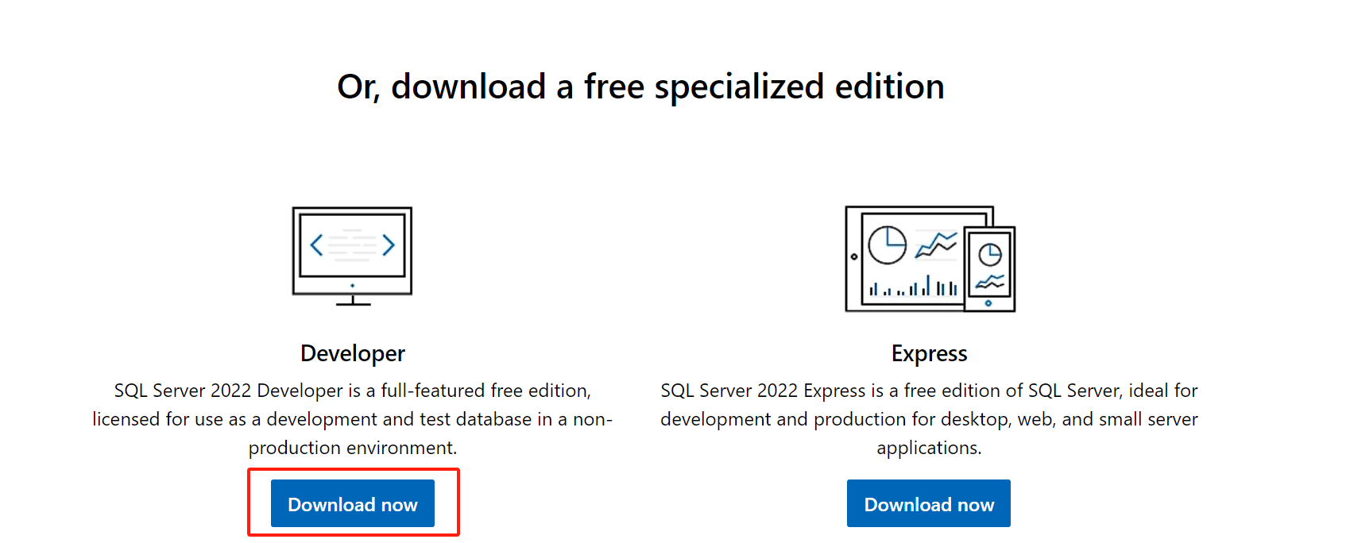Click the small pie chart on the phone graphic
This screenshot has width=1350, height=543.
coord(990,254)
